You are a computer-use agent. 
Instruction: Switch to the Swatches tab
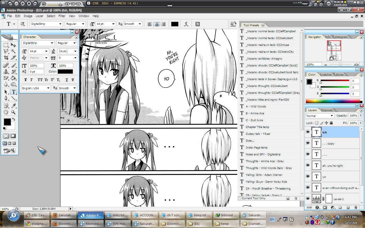[x=326, y=74]
